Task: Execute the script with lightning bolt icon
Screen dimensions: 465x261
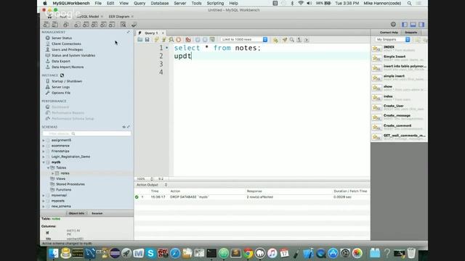Action: [156, 40]
